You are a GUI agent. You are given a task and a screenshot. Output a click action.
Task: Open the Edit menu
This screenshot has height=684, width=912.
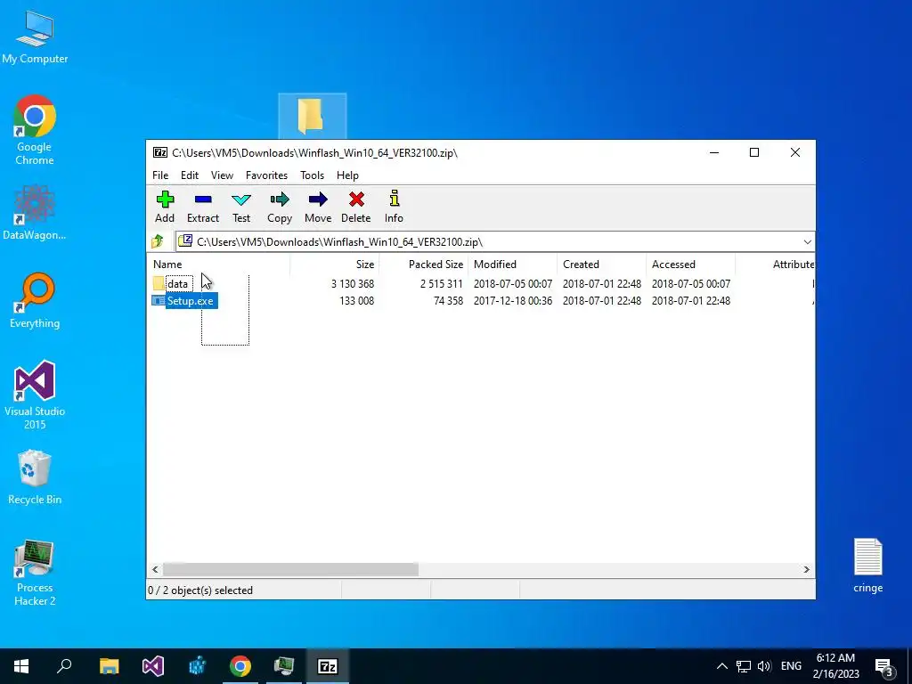tap(190, 175)
